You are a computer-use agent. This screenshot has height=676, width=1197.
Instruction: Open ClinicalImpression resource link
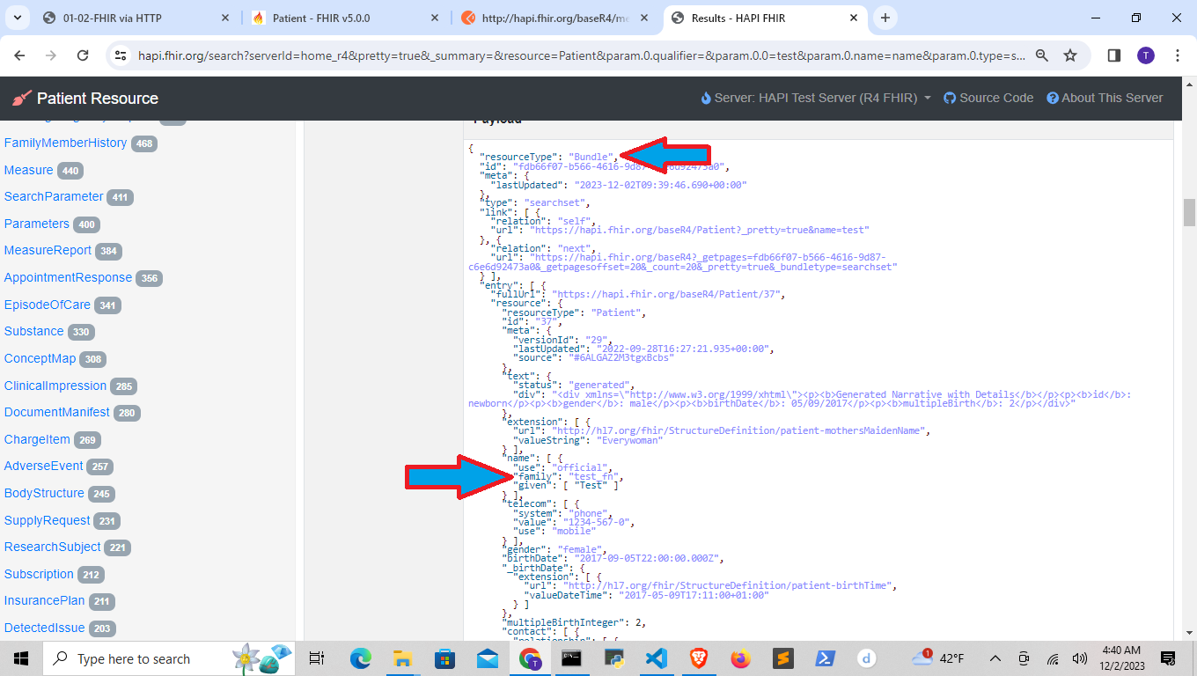(55, 386)
